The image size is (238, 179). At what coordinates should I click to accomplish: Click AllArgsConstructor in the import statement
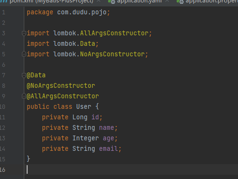(114, 33)
